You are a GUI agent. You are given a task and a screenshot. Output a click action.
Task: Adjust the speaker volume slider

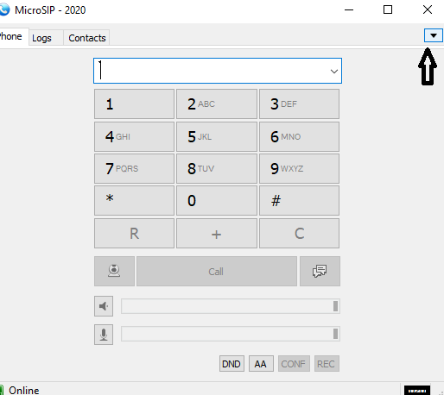click(231, 306)
